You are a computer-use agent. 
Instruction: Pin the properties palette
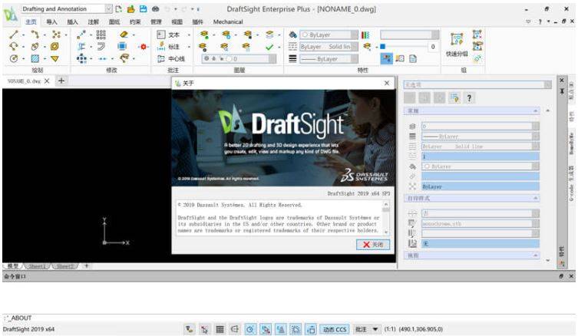(x=563, y=91)
